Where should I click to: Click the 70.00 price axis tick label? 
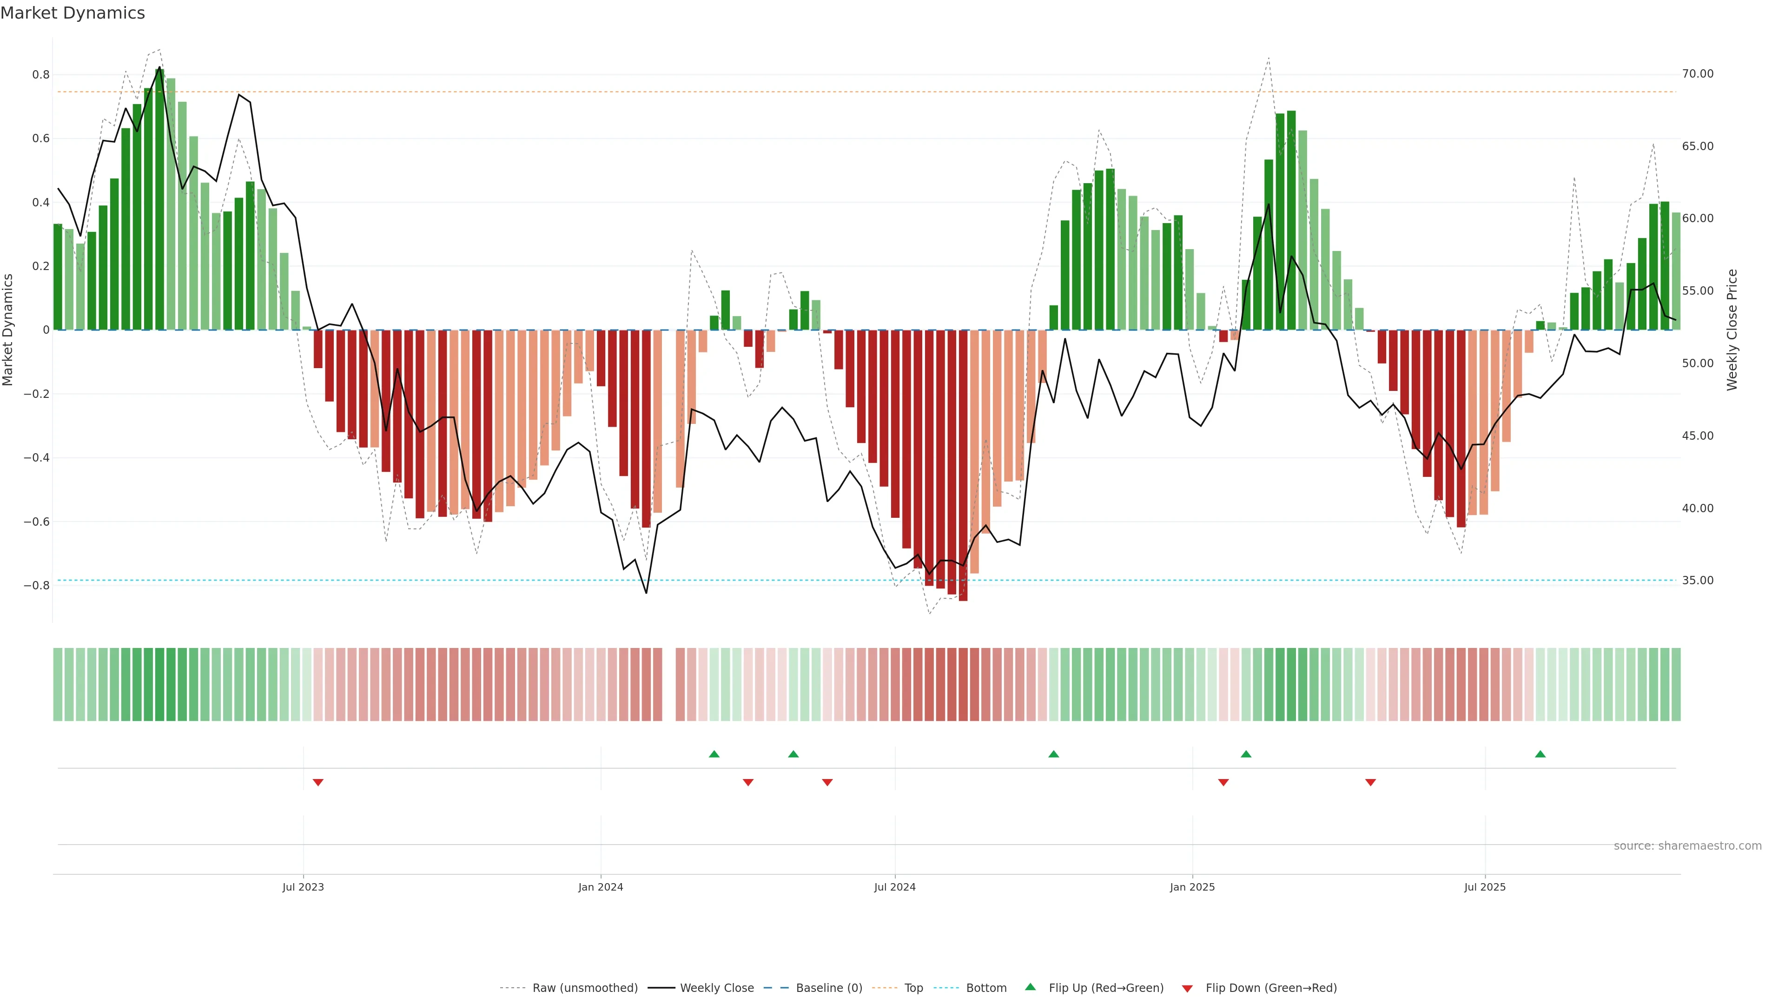coord(1698,73)
